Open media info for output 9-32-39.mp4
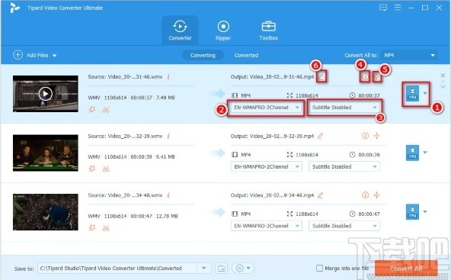This screenshot has height=280, width=451. [365, 136]
